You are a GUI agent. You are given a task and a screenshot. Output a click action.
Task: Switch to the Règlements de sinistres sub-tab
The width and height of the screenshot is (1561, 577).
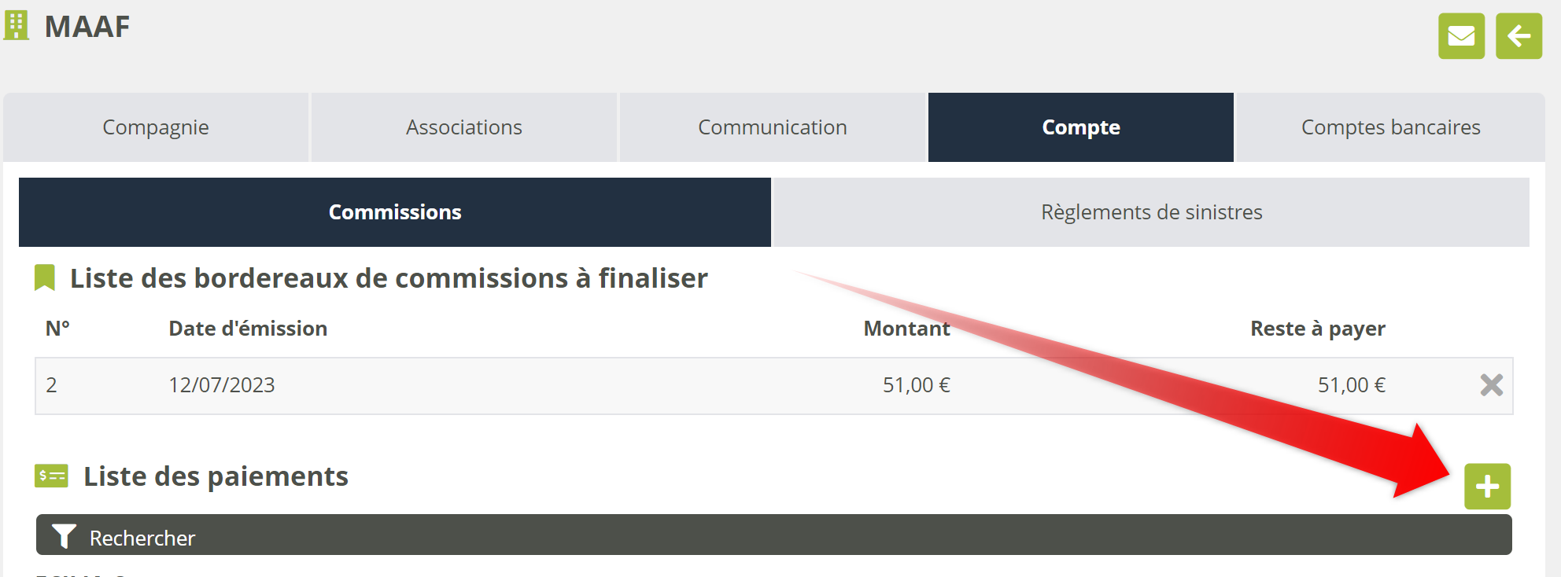coord(1151,212)
